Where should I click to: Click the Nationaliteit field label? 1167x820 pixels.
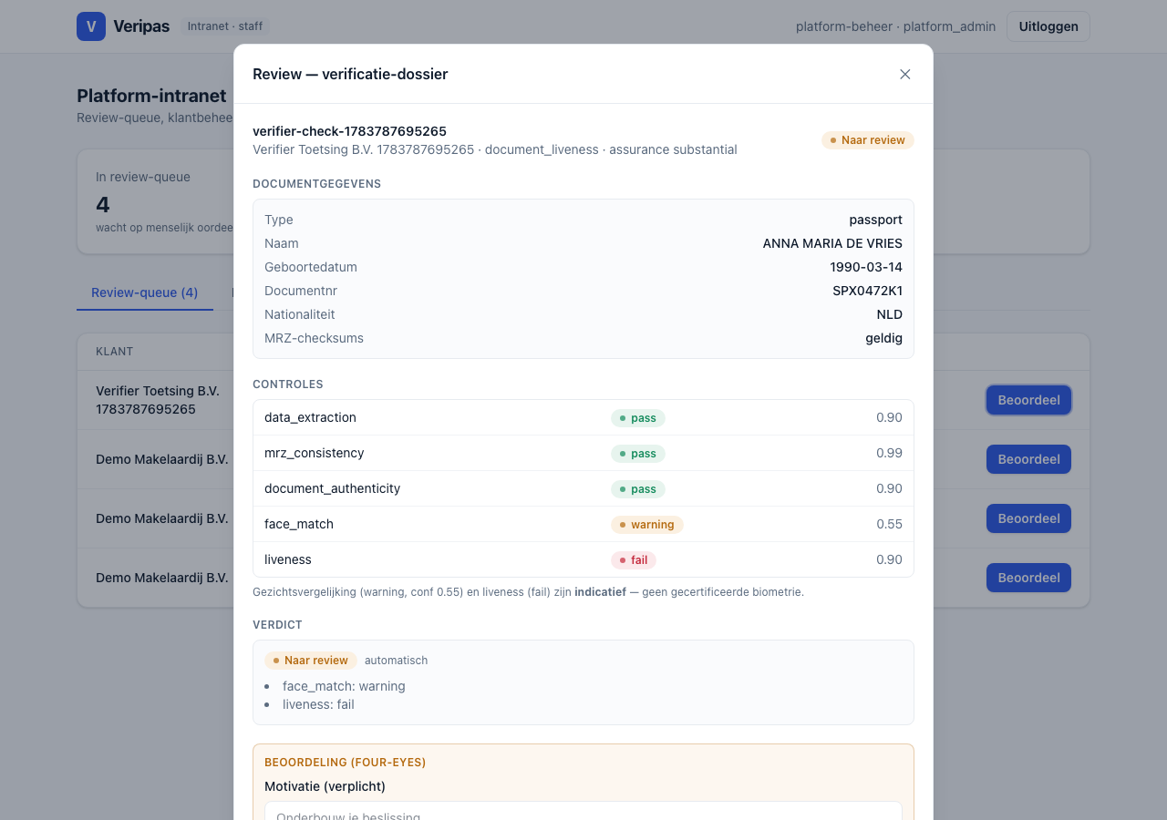click(300, 314)
